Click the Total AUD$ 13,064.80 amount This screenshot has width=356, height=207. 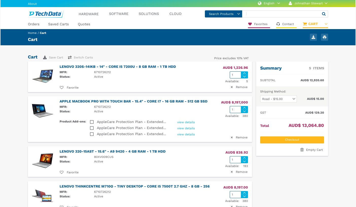306,126
